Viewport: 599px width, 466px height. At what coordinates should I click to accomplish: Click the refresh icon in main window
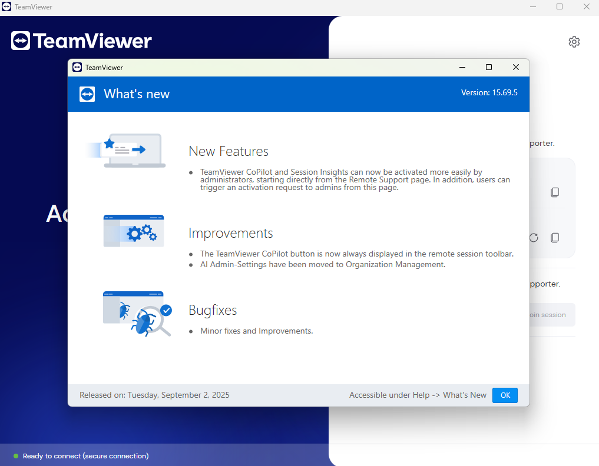534,237
